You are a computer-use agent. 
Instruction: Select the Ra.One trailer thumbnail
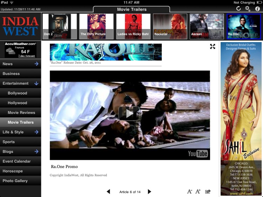244,27
